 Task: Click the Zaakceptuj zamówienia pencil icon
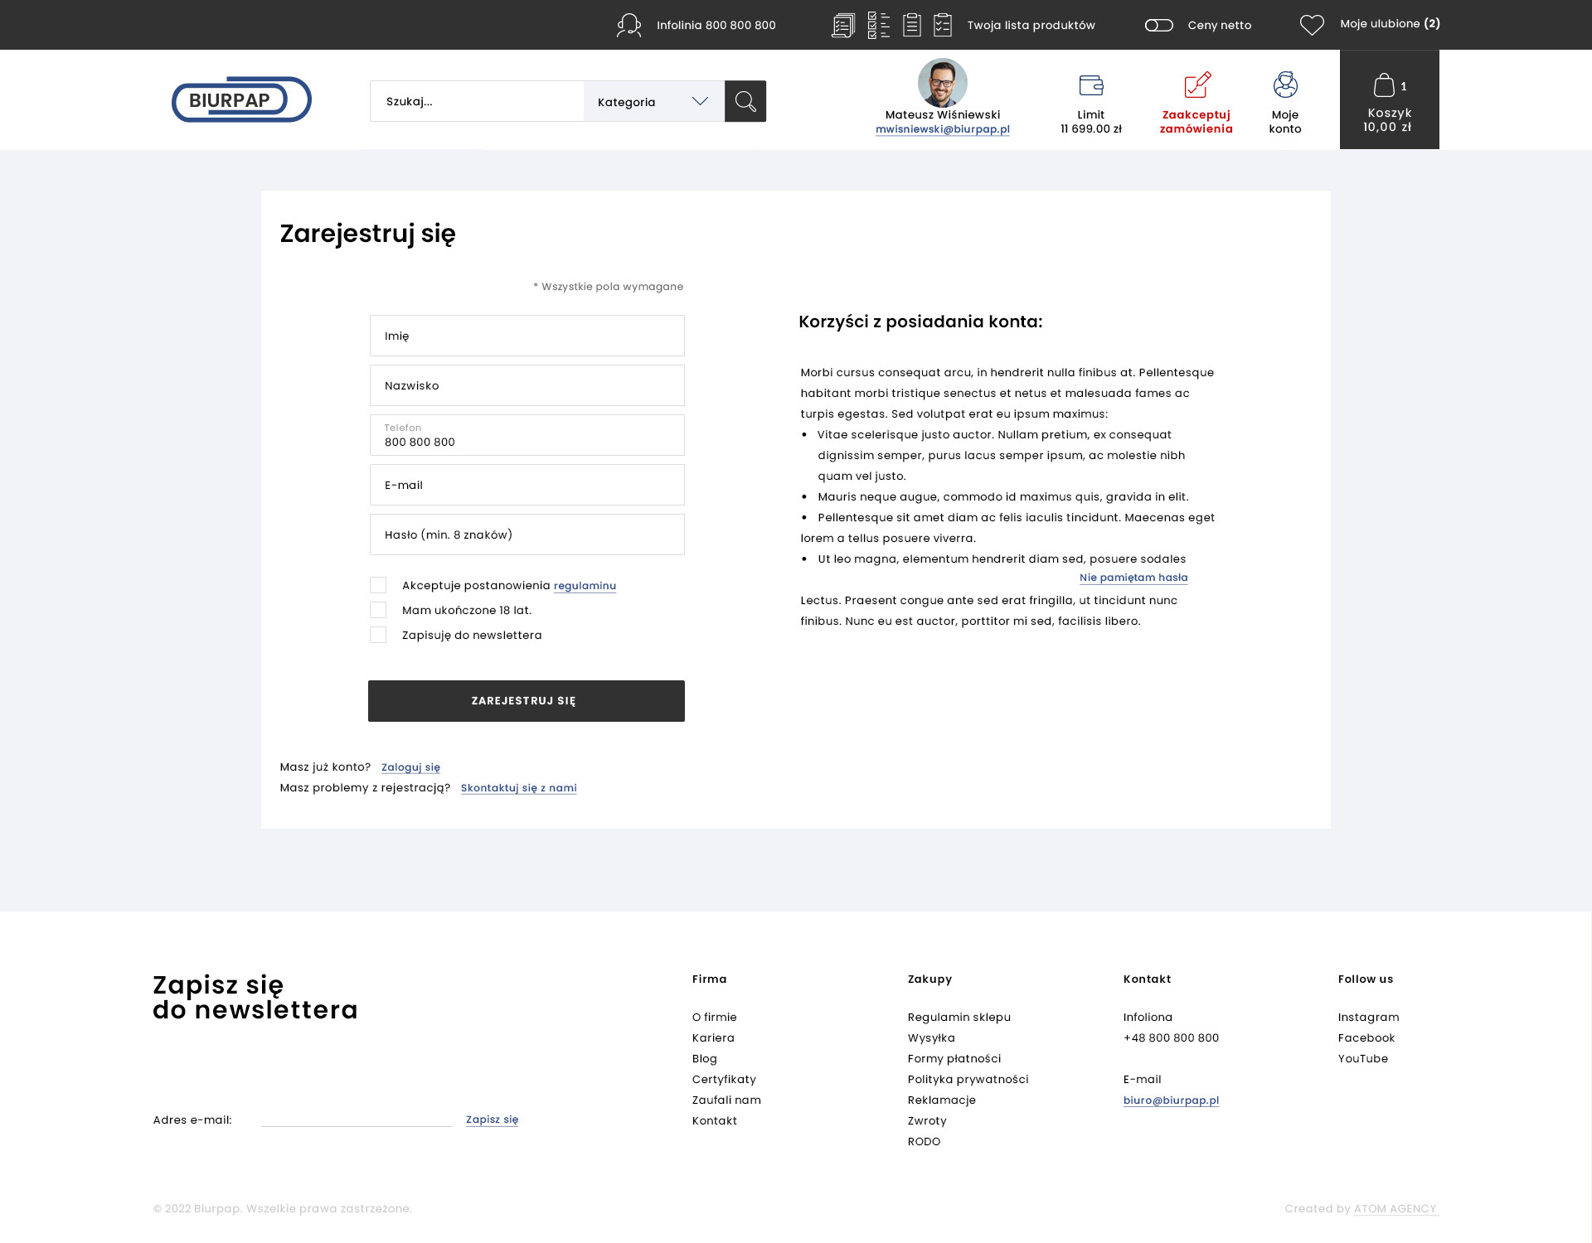[1196, 85]
